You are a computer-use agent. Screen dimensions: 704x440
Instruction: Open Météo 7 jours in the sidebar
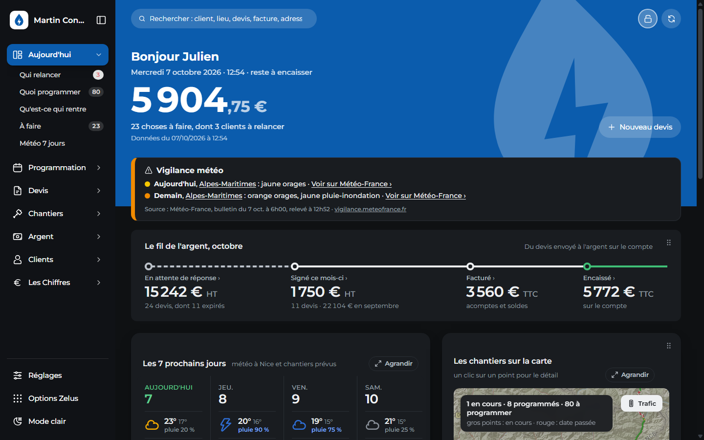(61, 143)
